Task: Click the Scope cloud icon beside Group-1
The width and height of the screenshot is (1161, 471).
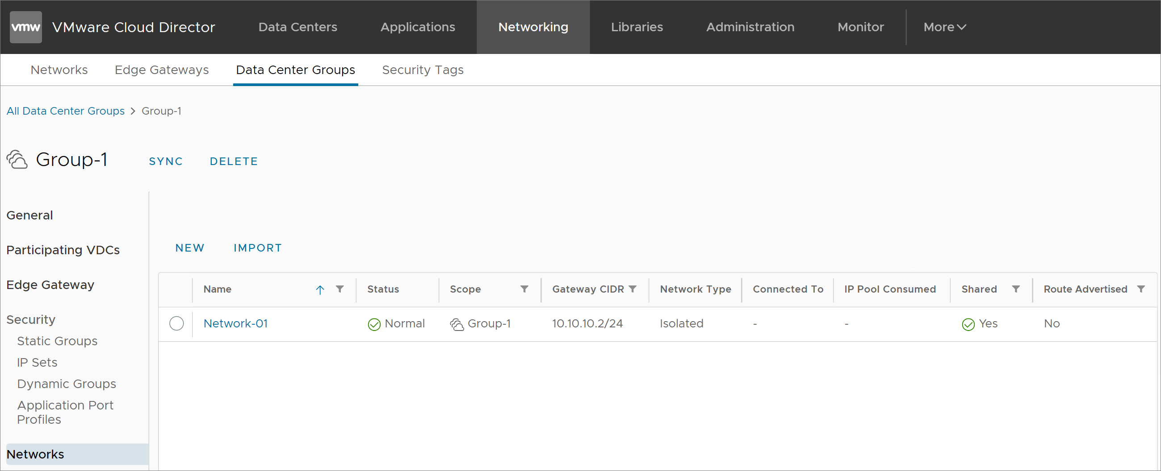Action: point(457,324)
